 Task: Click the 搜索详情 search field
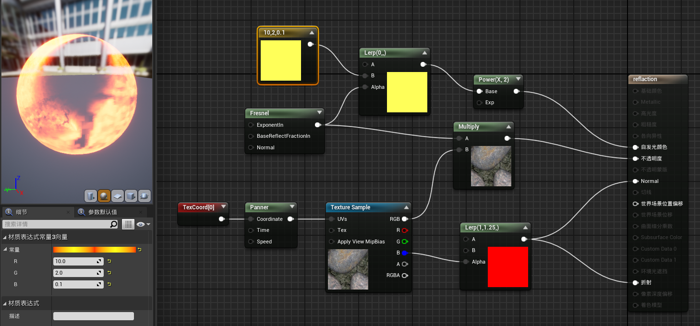tap(55, 224)
